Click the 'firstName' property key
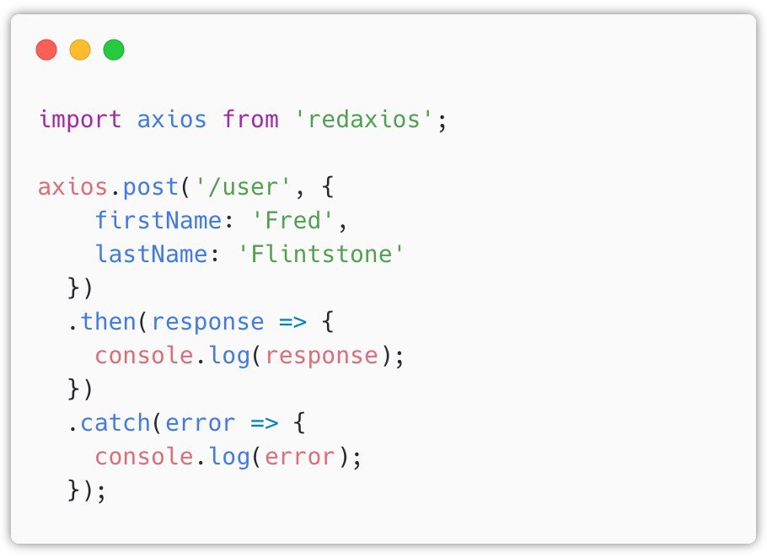The image size is (767, 558). 158,221
